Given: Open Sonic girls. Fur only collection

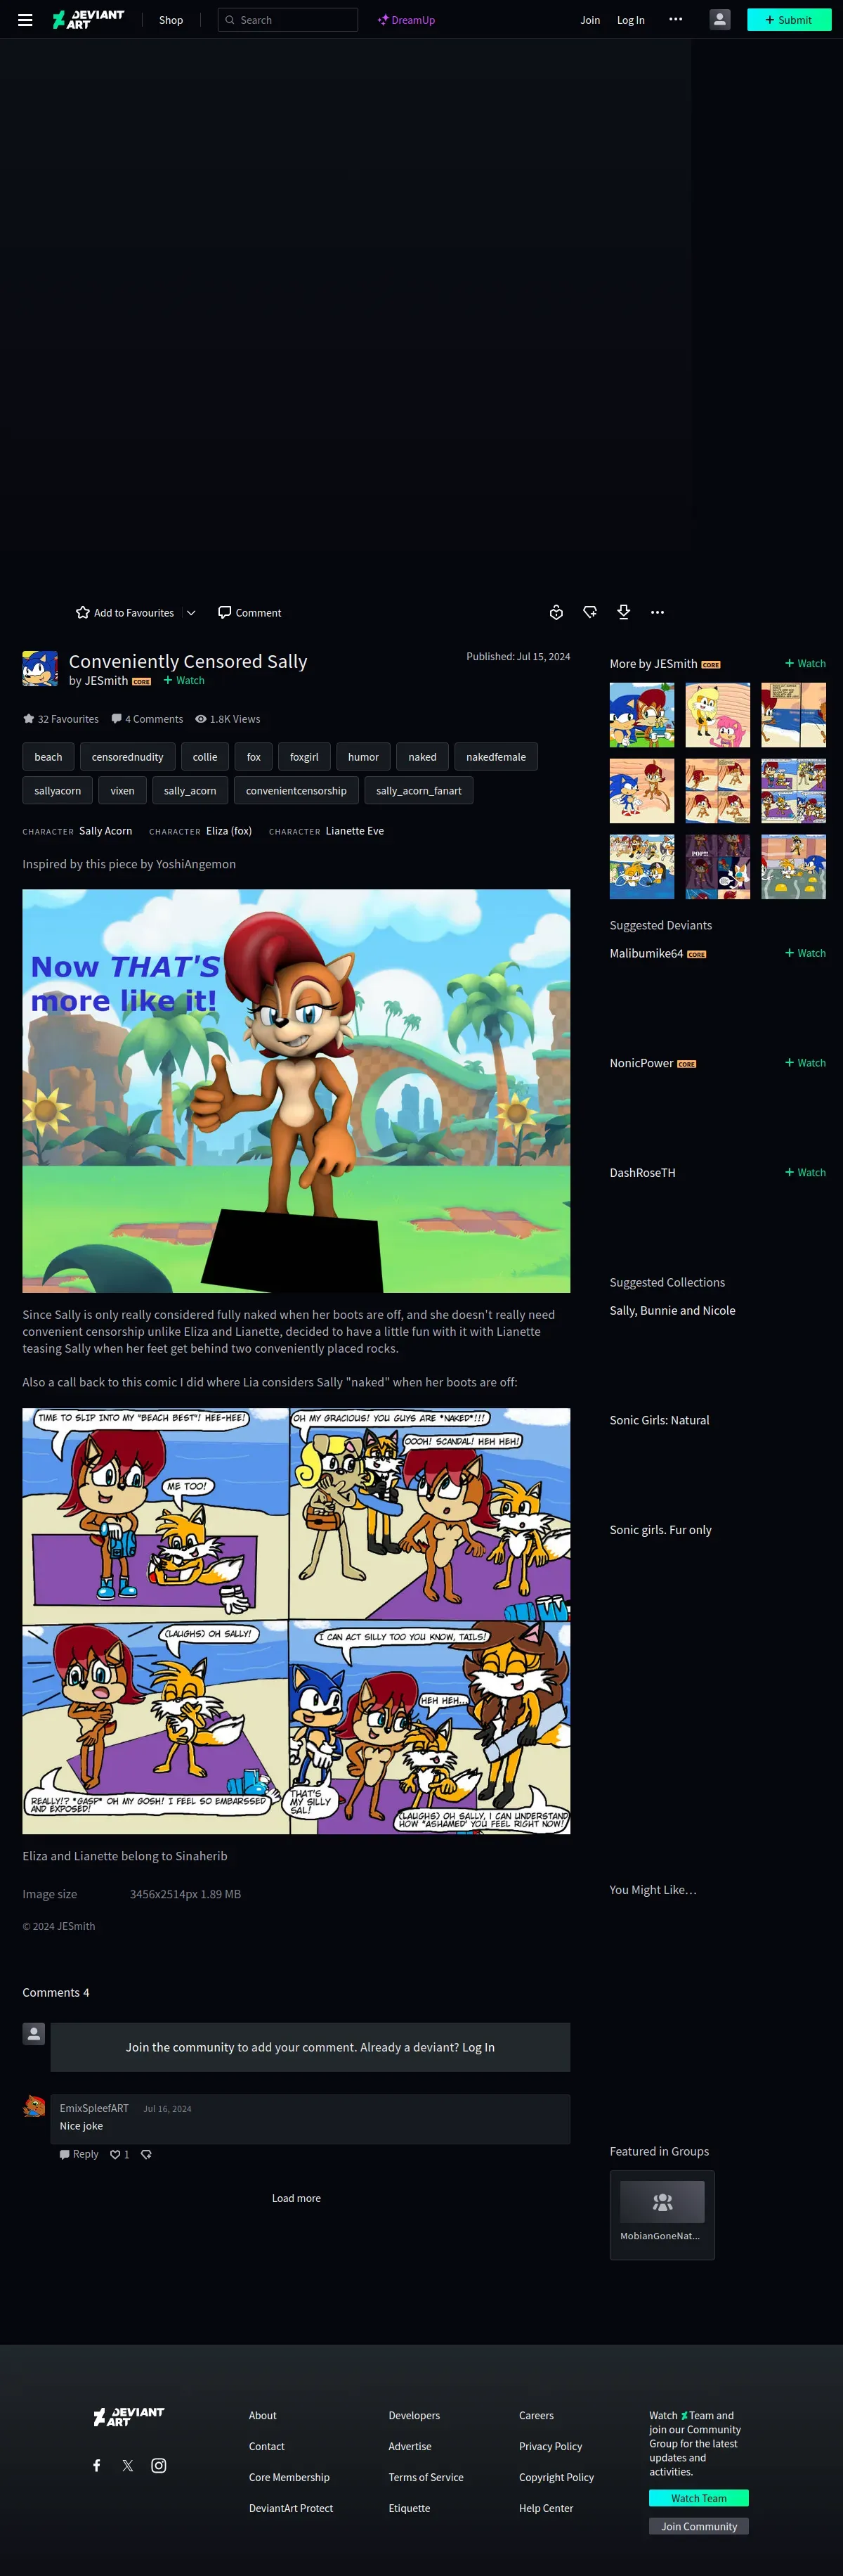Looking at the screenshot, I should coord(660,1531).
